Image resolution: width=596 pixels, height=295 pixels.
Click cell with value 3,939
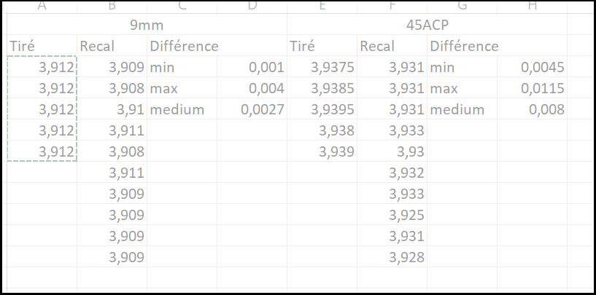pos(322,152)
